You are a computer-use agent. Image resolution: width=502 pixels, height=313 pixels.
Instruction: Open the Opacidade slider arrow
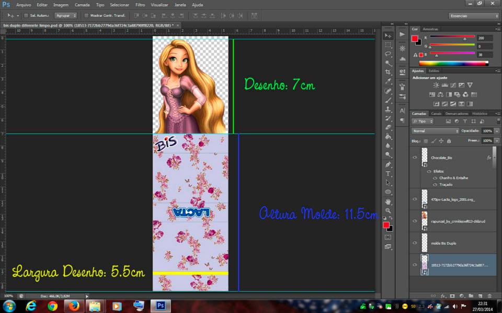497,131
